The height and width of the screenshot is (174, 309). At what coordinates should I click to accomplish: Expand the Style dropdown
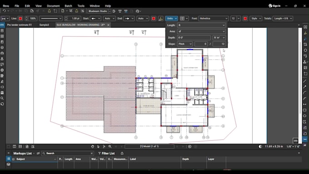tap(256, 19)
